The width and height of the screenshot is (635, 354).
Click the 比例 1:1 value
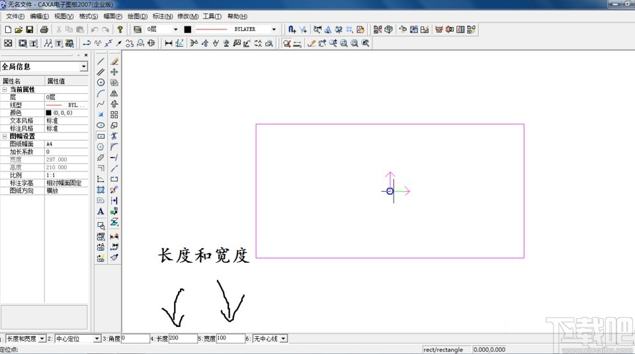(x=66, y=175)
